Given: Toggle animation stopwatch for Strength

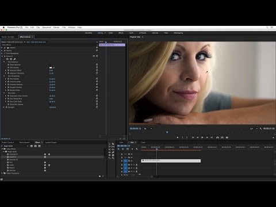Looking at the screenshot, I should pos(6,107).
